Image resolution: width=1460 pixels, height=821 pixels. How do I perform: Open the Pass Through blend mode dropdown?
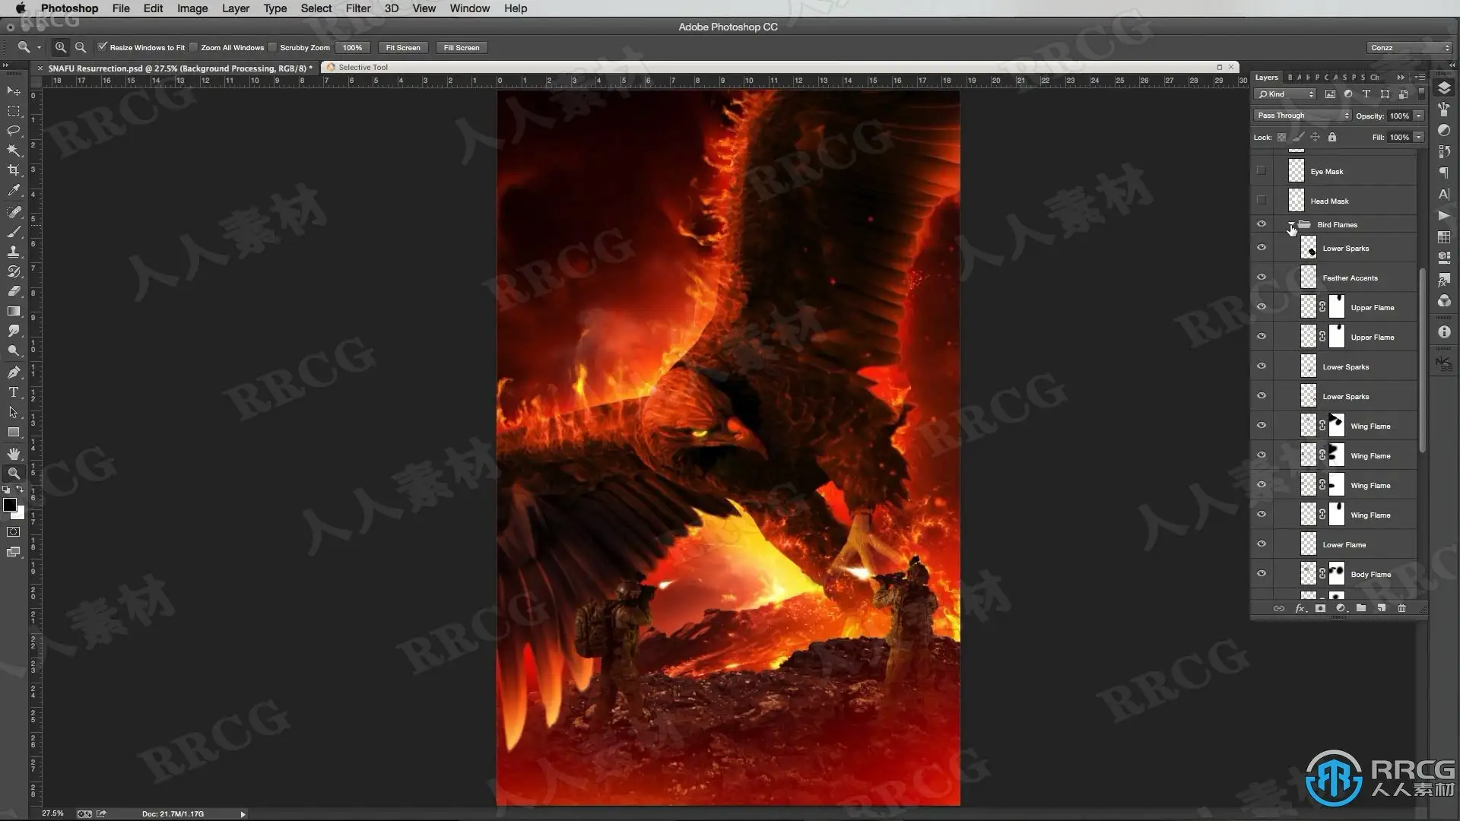click(1303, 116)
